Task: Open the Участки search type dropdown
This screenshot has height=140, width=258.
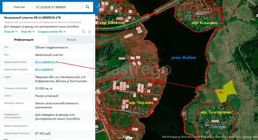Action: (23, 7)
